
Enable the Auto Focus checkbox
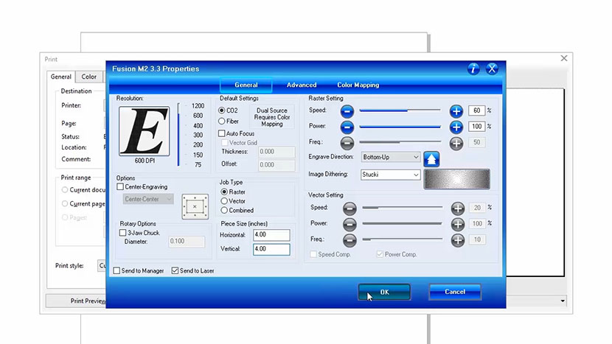[222, 133]
